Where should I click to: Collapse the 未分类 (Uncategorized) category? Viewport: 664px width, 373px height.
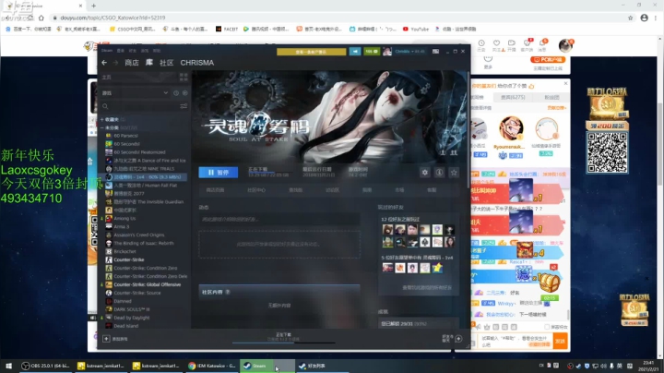[102, 127]
